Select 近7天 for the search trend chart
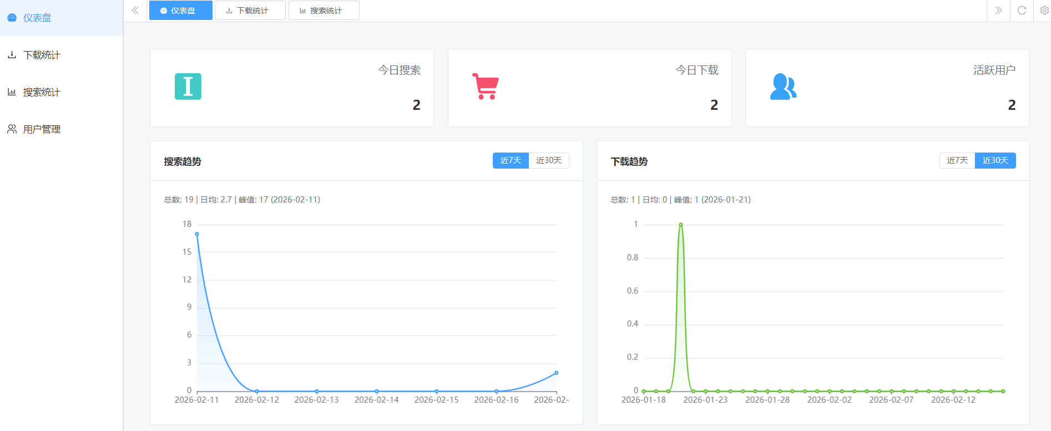Image resolution: width=1051 pixels, height=431 pixels. [x=511, y=160]
